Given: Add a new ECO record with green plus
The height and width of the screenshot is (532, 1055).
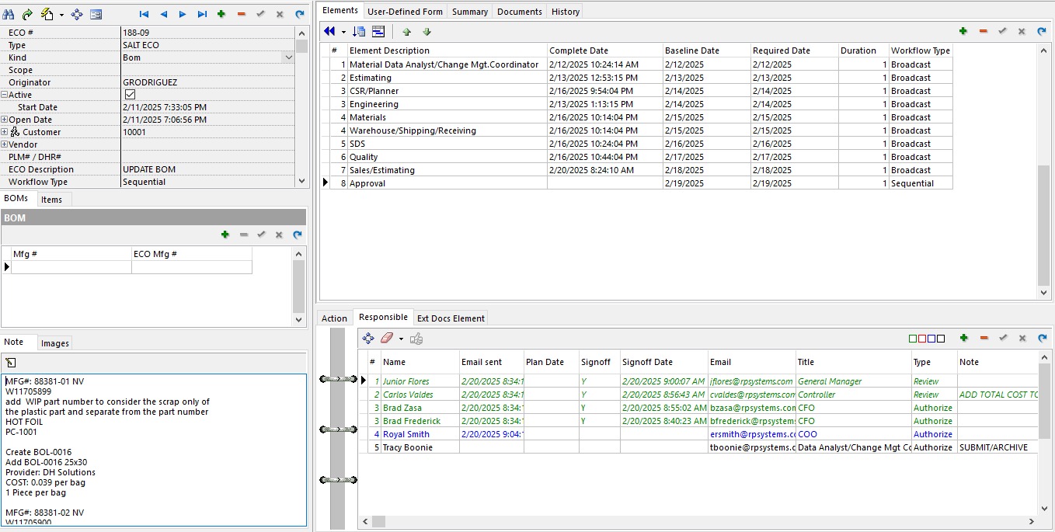Looking at the screenshot, I should (x=221, y=14).
